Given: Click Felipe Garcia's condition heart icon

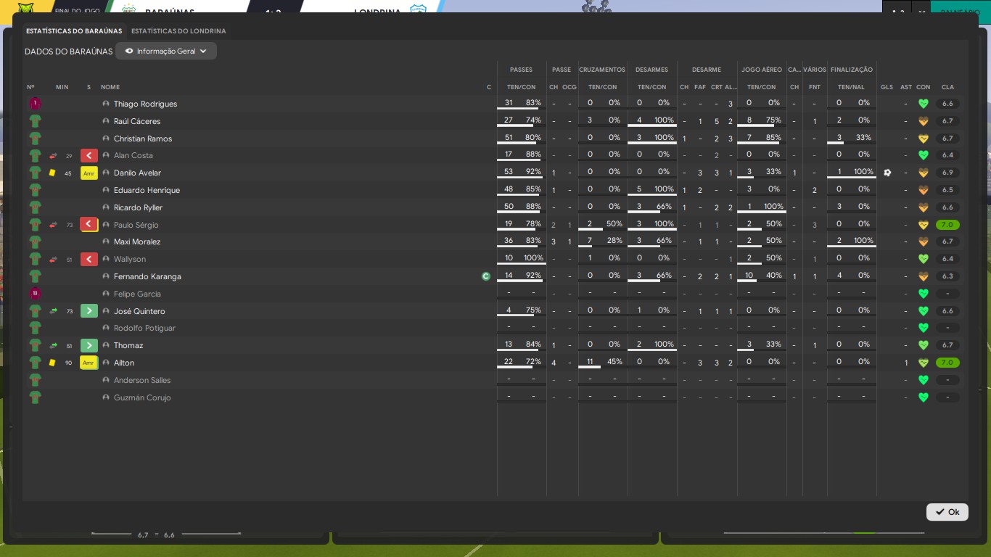Looking at the screenshot, I should pyautogui.click(x=923, y=294).
